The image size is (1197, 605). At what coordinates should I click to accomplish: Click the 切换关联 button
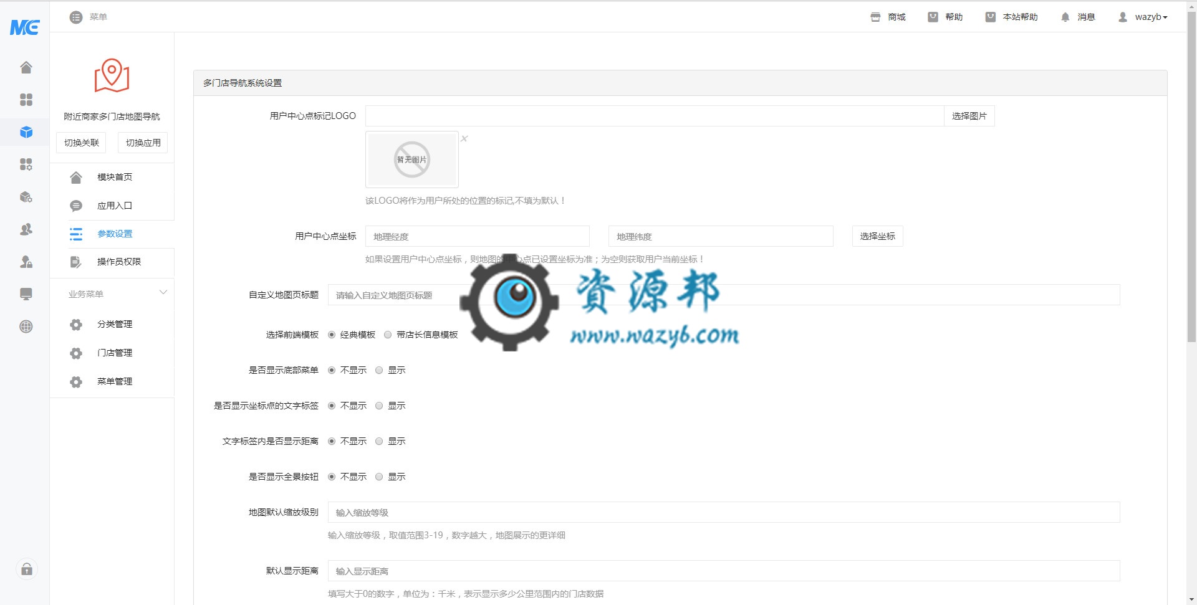click(x=82, y=143)
